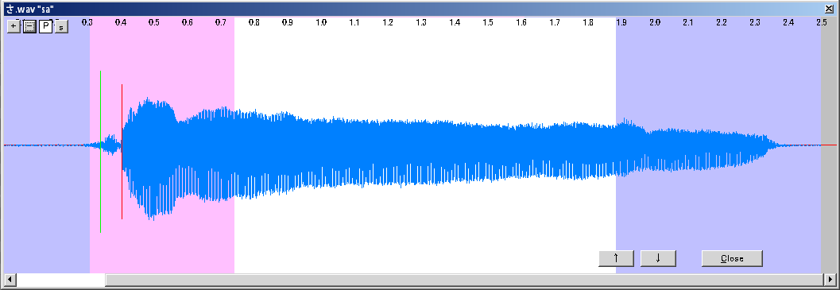Zoom out with the minus button
Image resolution: width=840 pixels, height=290 pixels.
tap(29, 26)
